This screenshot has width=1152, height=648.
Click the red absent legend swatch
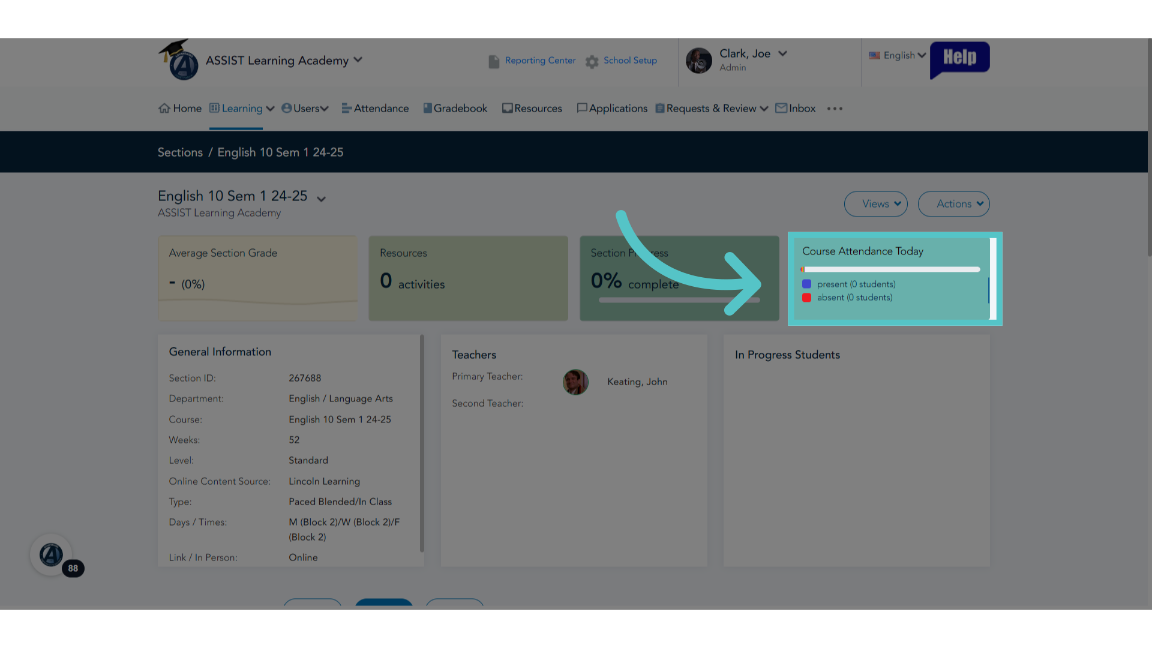tap(806, 298)
